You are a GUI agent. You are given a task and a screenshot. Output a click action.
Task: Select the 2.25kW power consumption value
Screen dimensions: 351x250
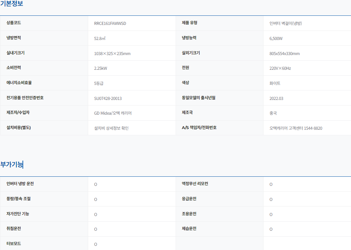[100, 68]
